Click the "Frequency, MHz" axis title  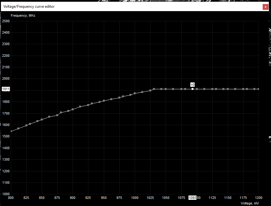pos(23,15)
